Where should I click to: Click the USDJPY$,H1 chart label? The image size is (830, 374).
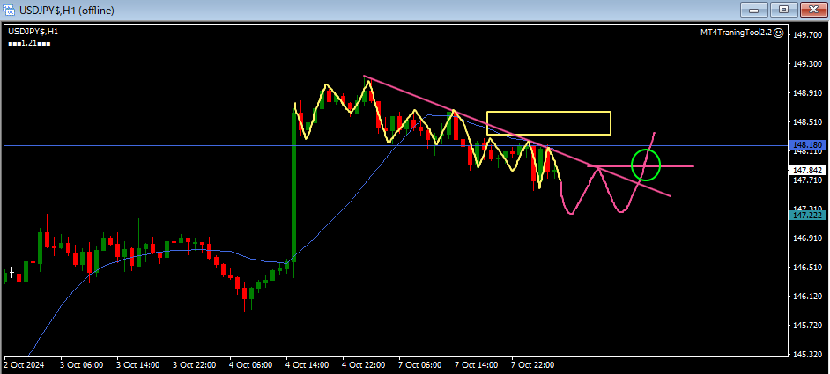[x=33, y=32]
